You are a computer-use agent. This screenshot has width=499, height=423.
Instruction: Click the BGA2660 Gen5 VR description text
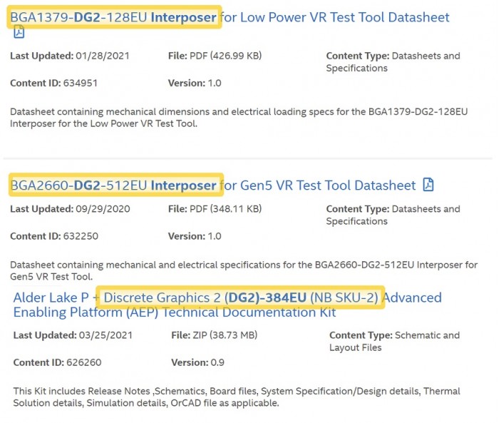coord(243,270)
